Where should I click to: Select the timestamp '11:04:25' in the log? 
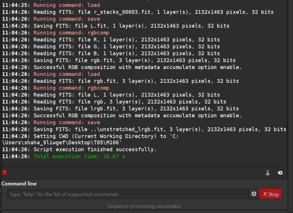click(x=15, y=5)
